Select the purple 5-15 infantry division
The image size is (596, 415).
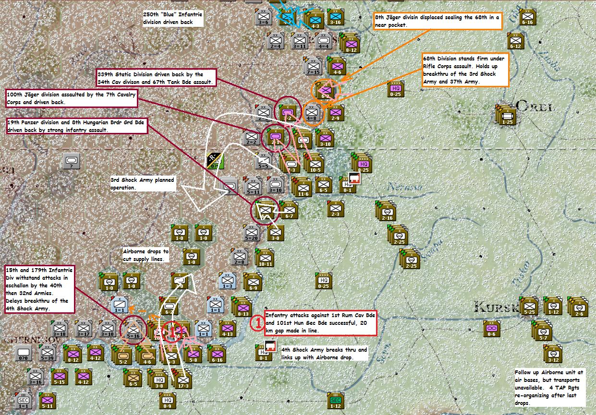pos(60,377)
